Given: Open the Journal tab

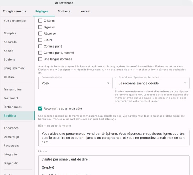Looking at the screenshot, I should pos(85,11).
